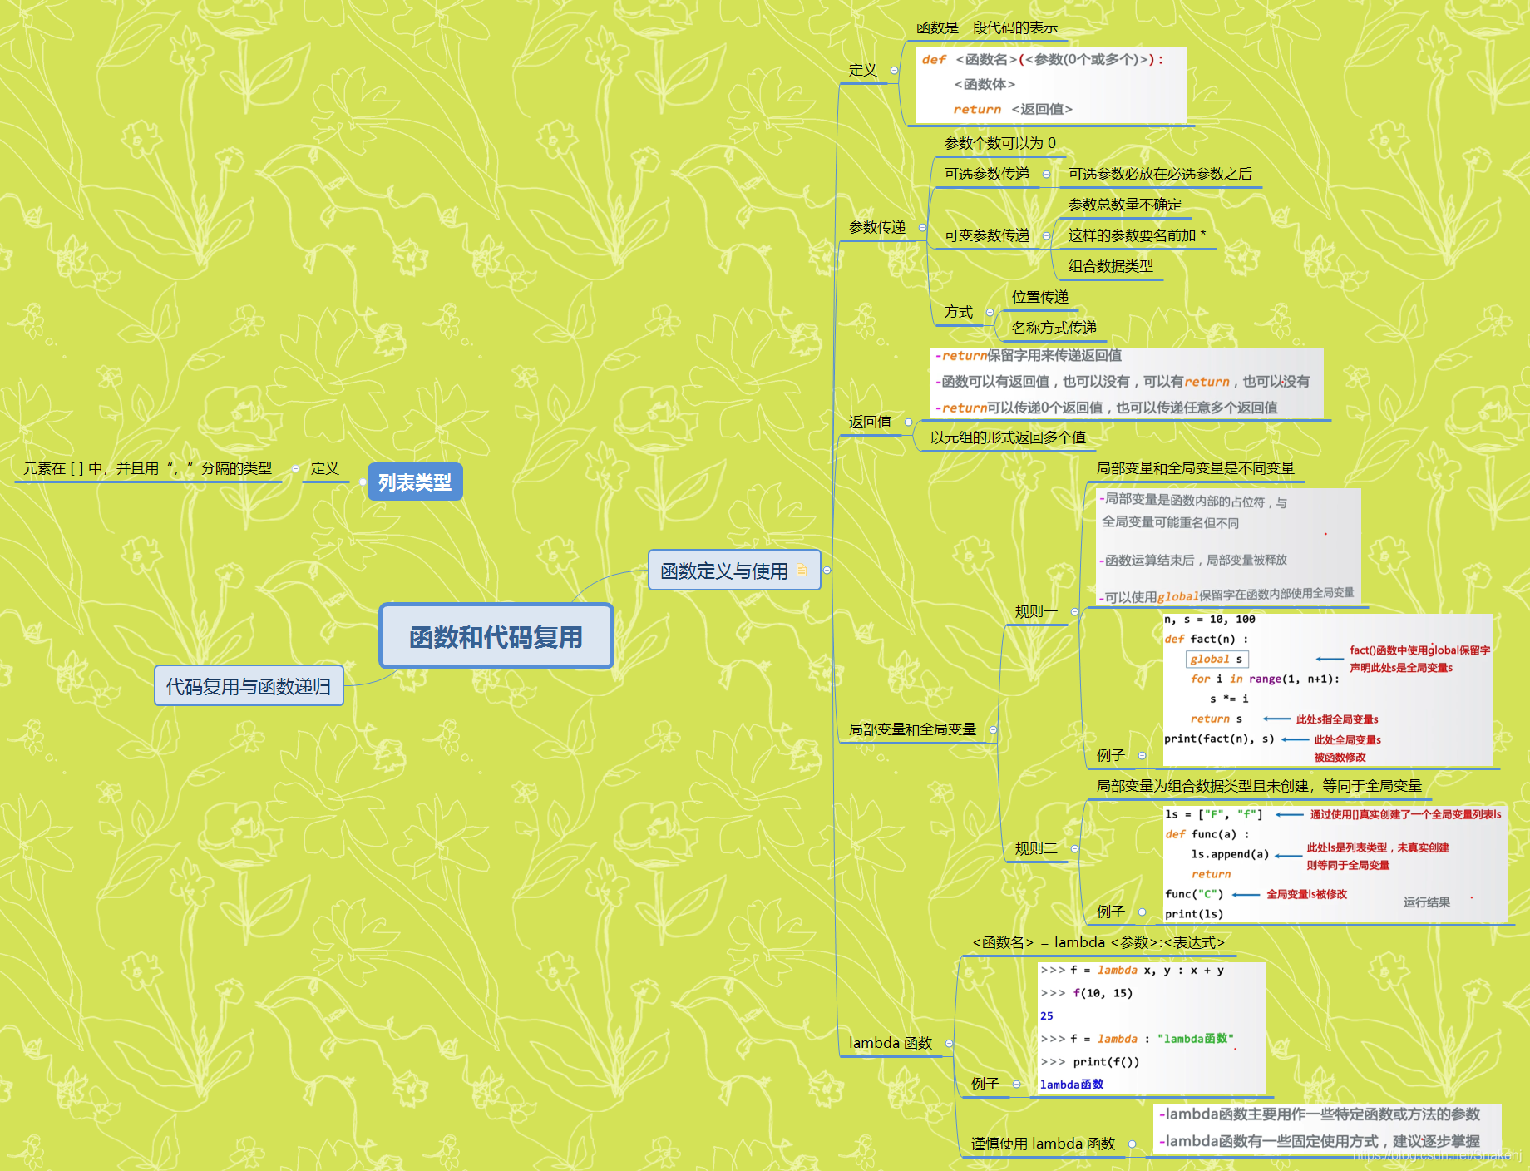Viewport: 1530px width, 1171px height.
Task: Select the 规则一 node
Action: (1036, 612)
